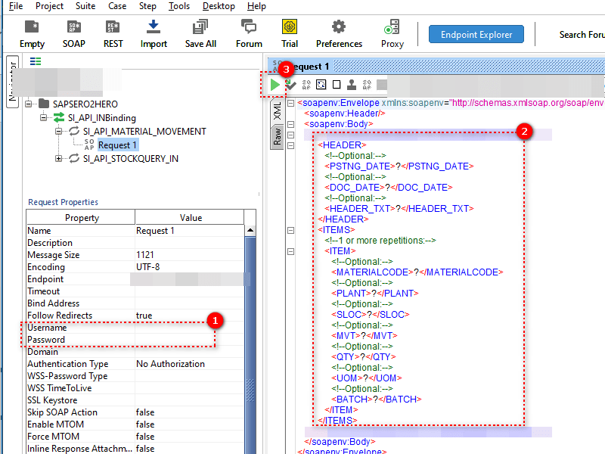Click the Endpoint Explorer button

(x=476, y=34)
